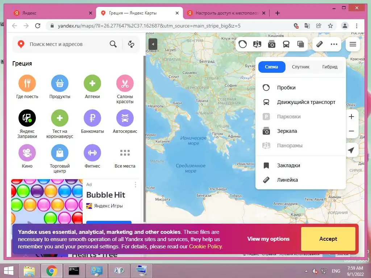371x278 pixels.
Task: Toggle 'Панорамы' layer
Action: 300,146
